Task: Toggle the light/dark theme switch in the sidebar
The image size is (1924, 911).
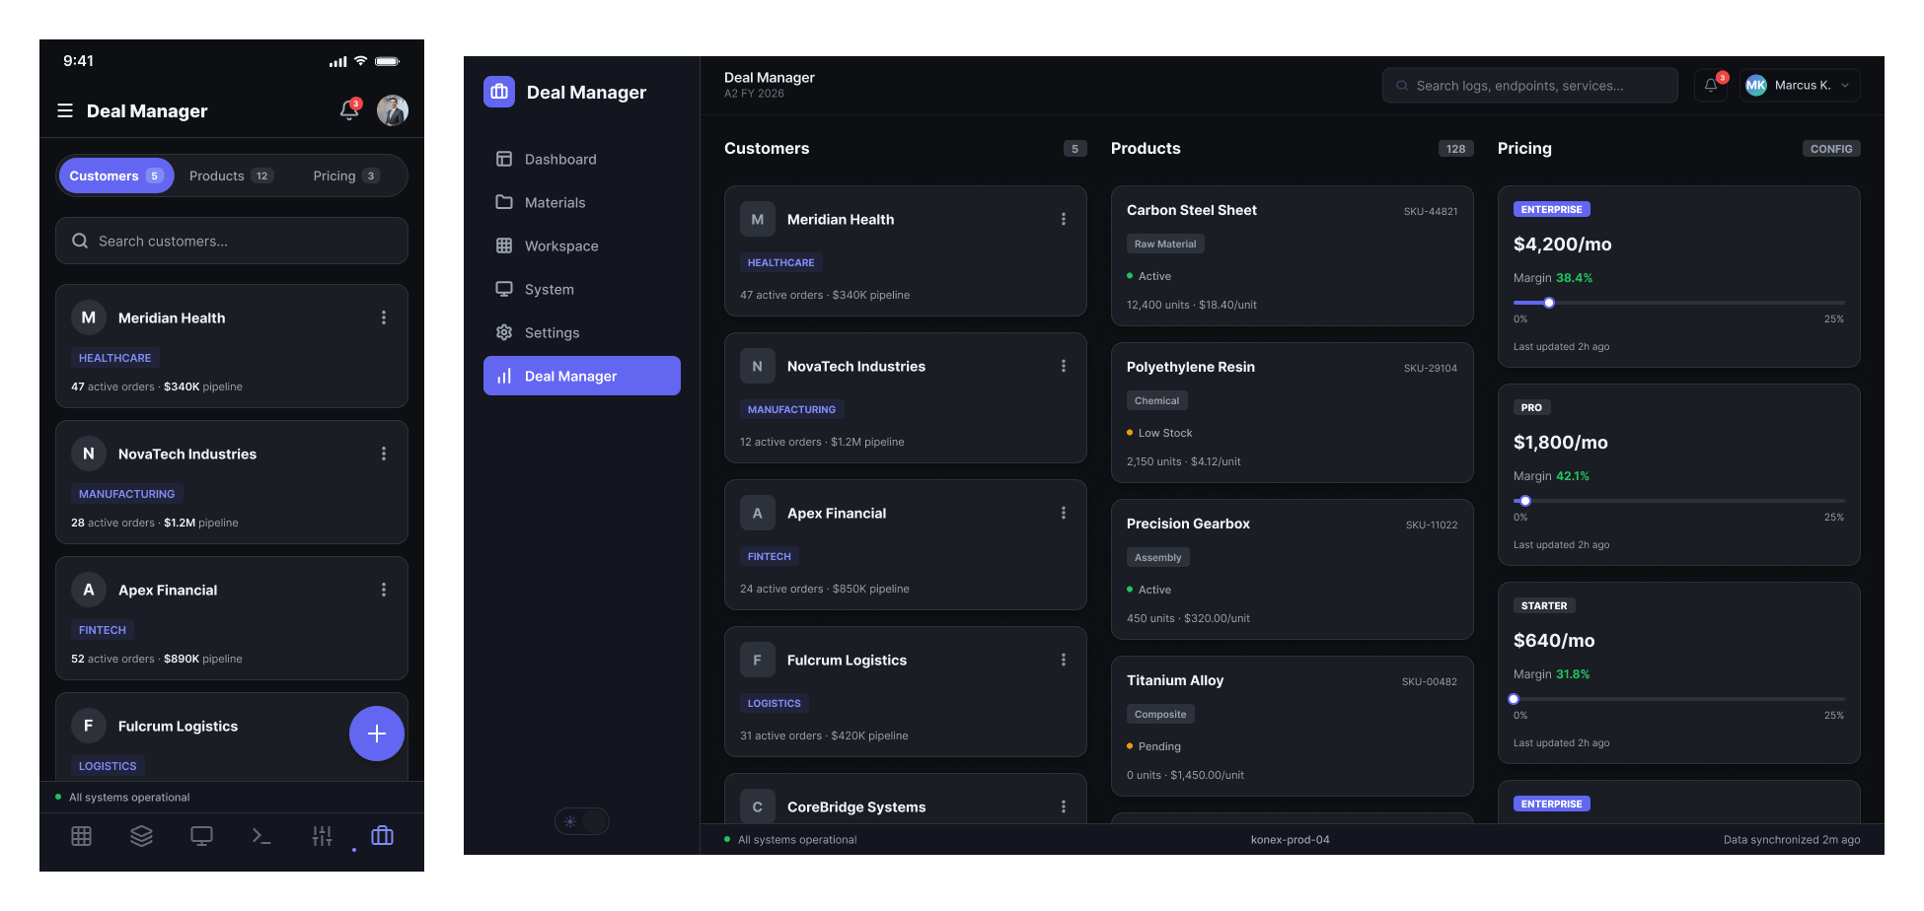Action: [x=582, y=821]
